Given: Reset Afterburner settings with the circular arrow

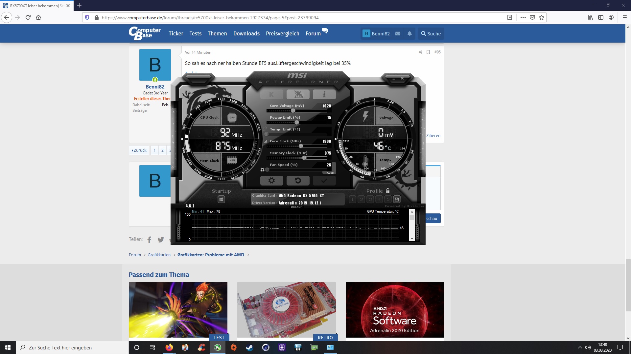Looking at the screenshot, I should coord(298,180).
